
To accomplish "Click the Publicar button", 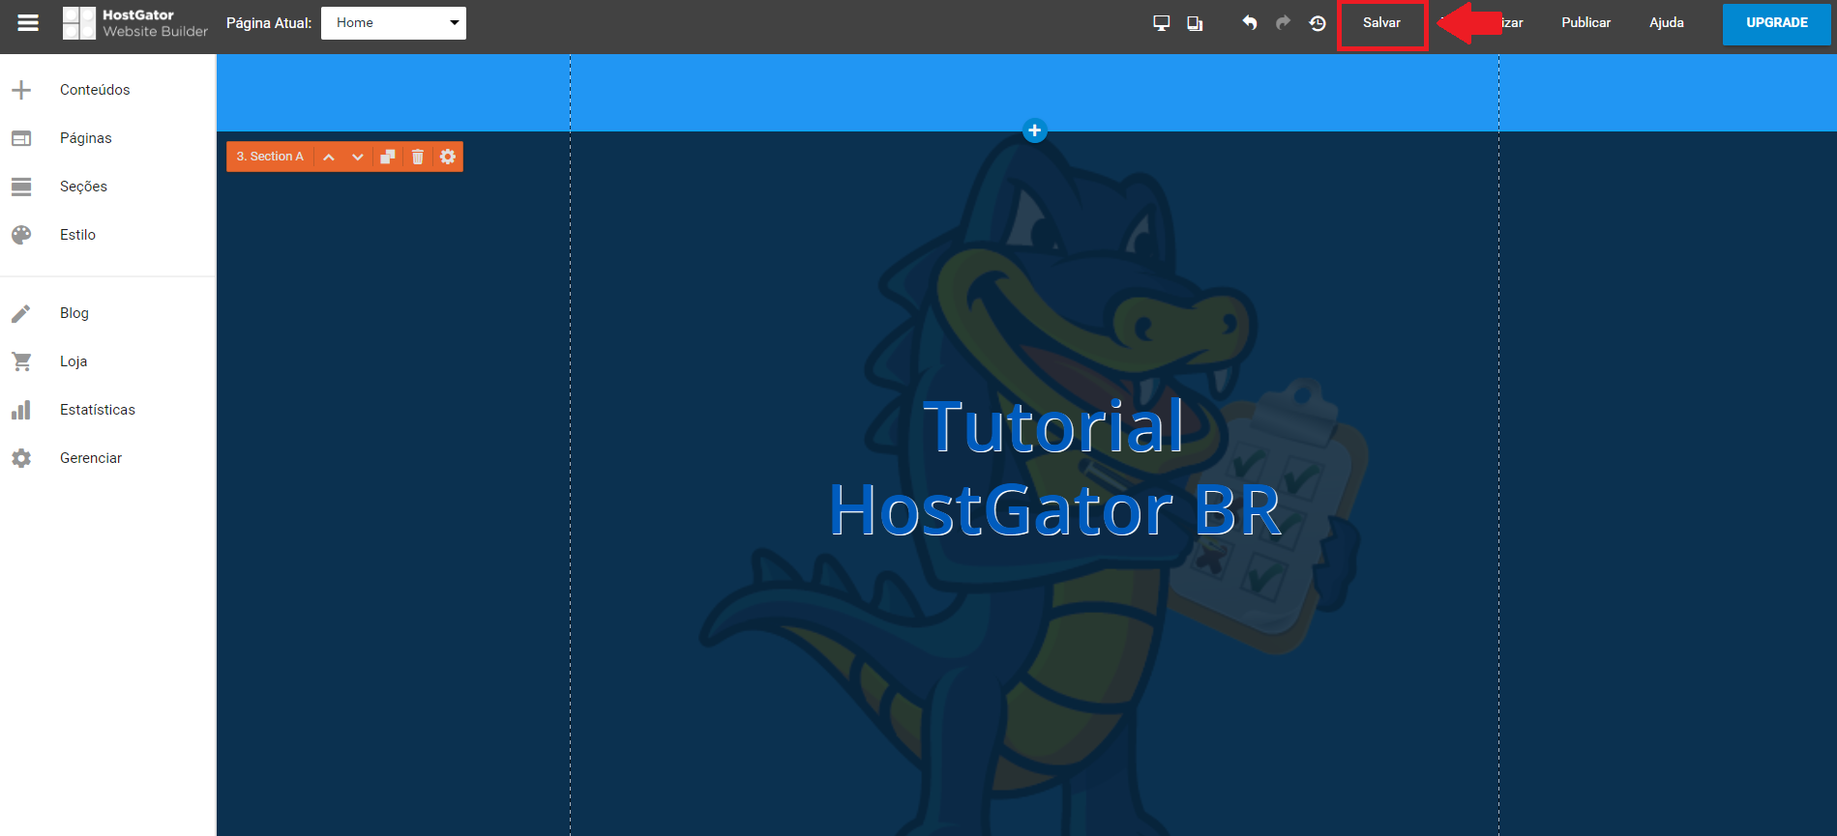I will point(1586,23).
